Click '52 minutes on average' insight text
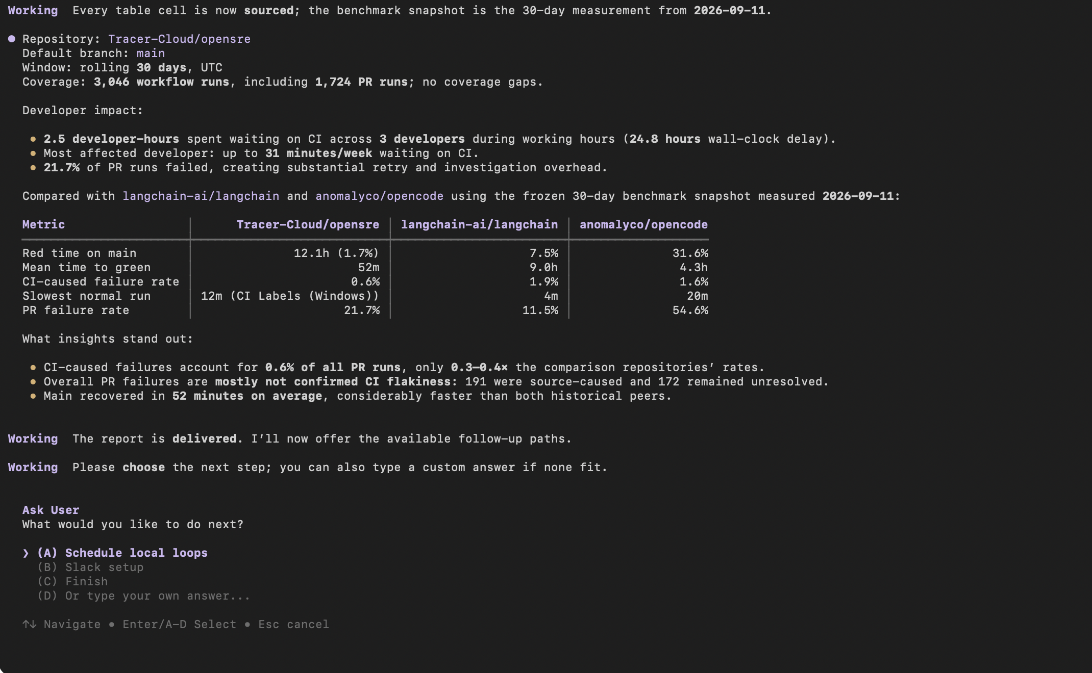This screenshot has width=1092, height=673. click(247, 396)
